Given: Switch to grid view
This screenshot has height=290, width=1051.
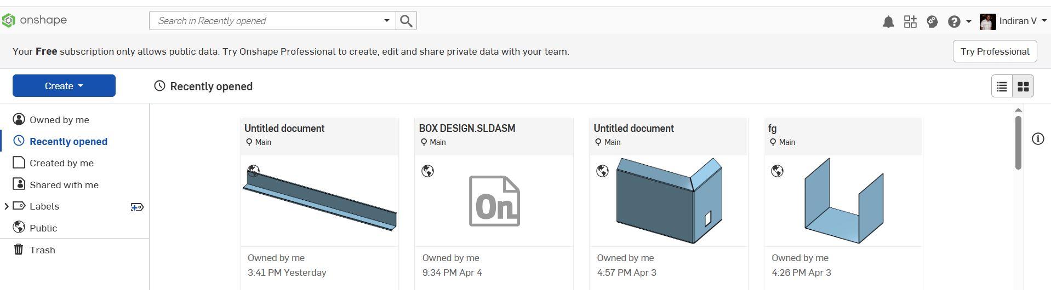Looking at the screenshot, I should pyautogui.click(x=1023, y=86).
